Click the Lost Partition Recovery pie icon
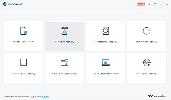This screenshot has width=171, height=100. coord(147,31)
